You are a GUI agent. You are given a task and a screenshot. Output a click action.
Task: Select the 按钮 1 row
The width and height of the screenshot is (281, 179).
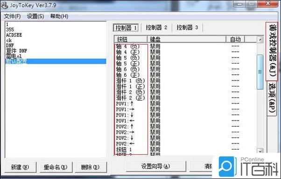click(185, 150)
